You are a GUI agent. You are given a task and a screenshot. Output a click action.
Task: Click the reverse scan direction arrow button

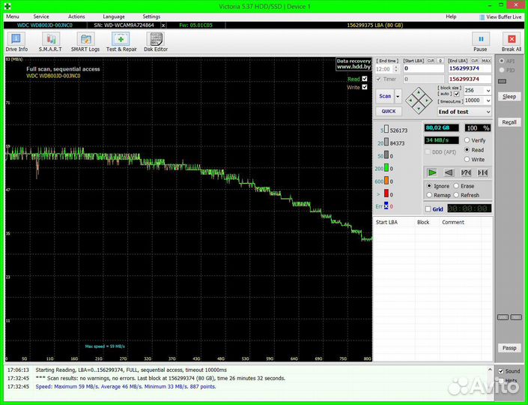click(x=449, y=172)
